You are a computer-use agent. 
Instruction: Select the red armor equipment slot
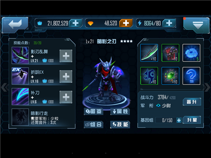point(170,53)
